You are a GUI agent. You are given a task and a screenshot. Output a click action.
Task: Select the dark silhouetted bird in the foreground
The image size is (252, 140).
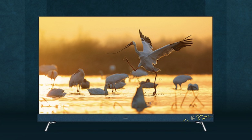pos(139,99)
